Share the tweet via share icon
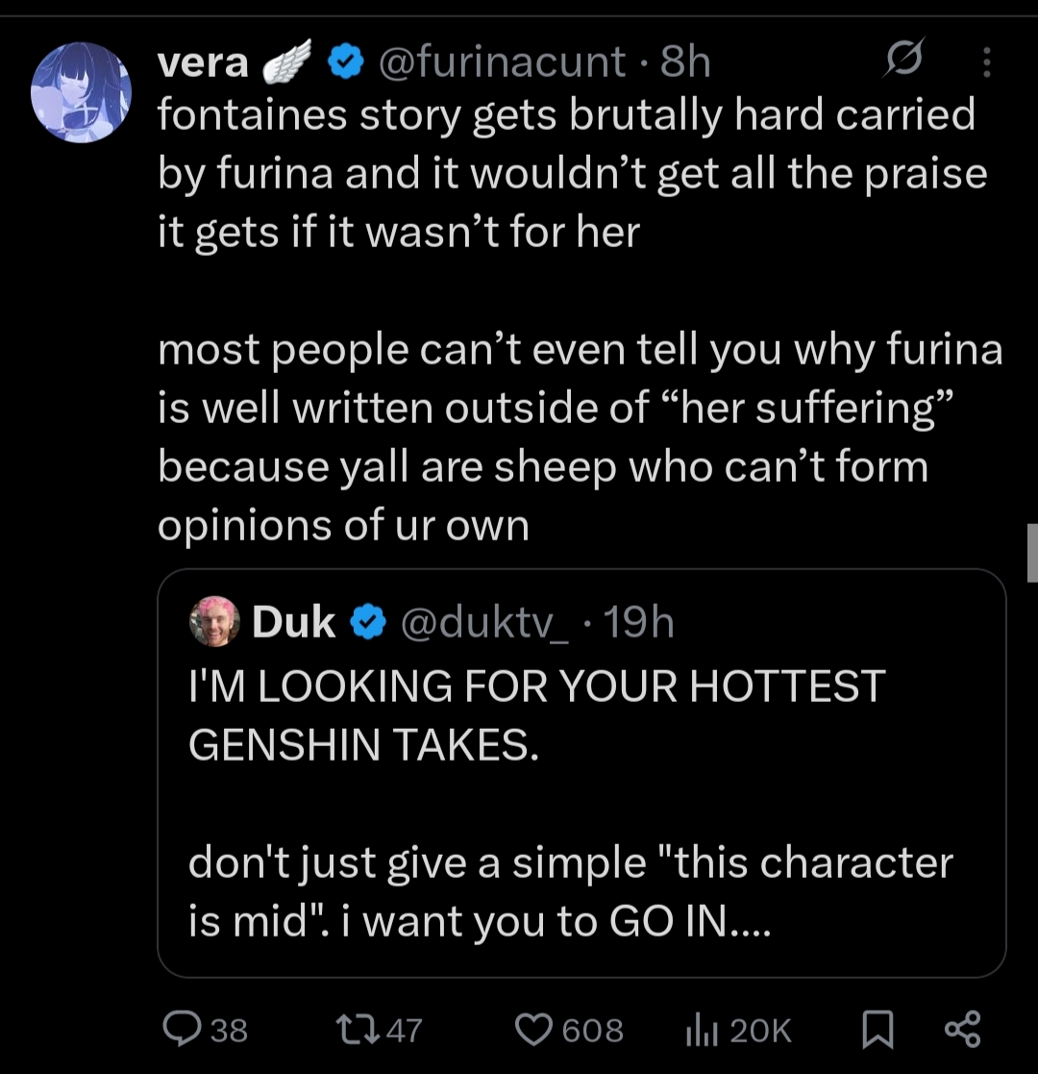The height and width of the screenshot is (1074, 1038). tap(962, 1029)
